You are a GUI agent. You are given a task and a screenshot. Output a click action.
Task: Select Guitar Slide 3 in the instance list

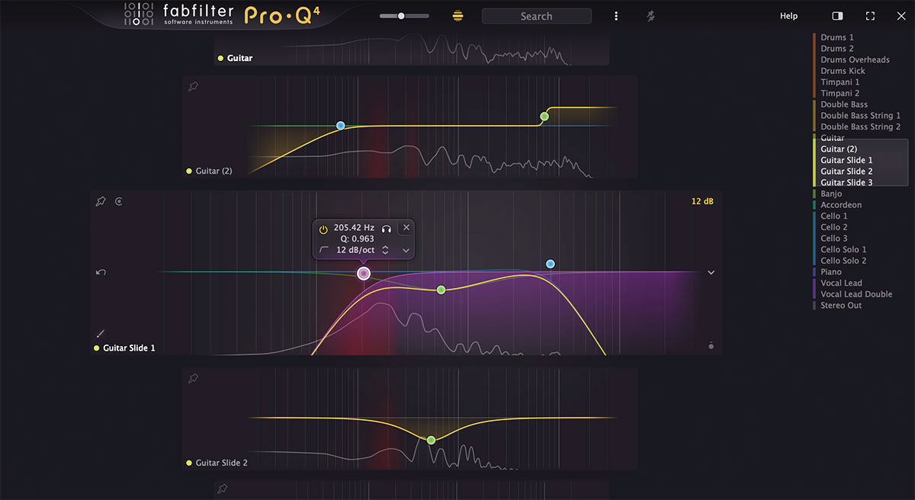click(846, 183)
